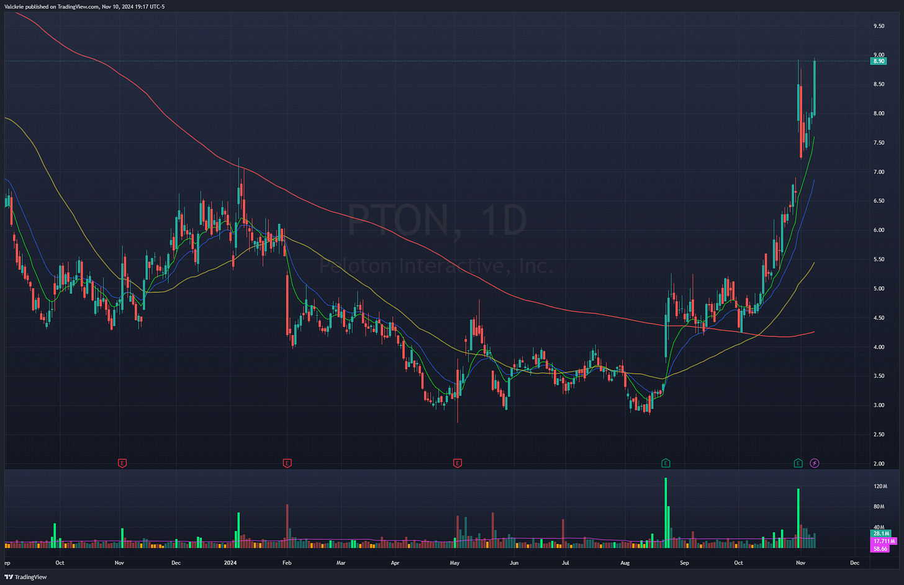The width and height of the screenshot is (904, 585).
Task: Click the 2.00 price axis label
Action: click(879, 463)
